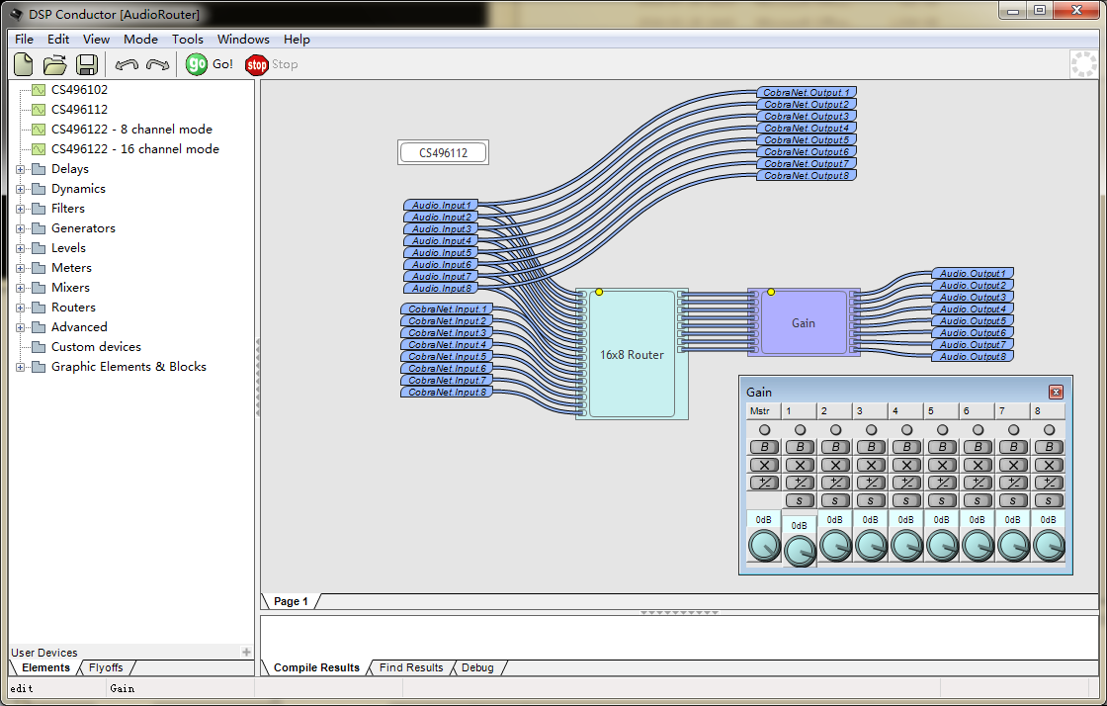Select the CS496122 - 16 channel mode icon

coord(39,149)
